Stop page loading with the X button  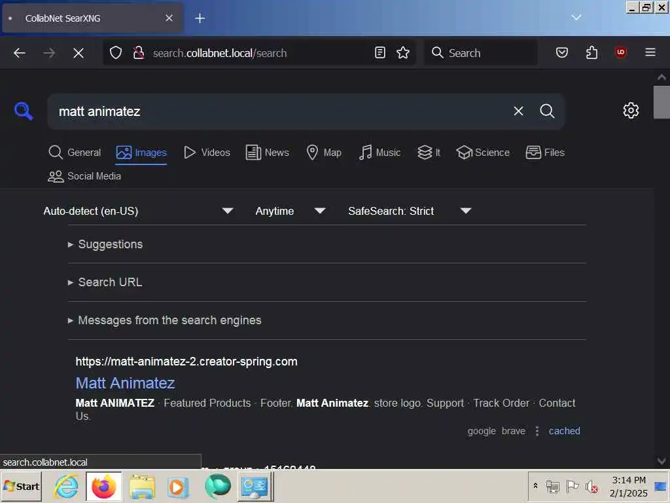pyautogui.click(x=79, y=53)
